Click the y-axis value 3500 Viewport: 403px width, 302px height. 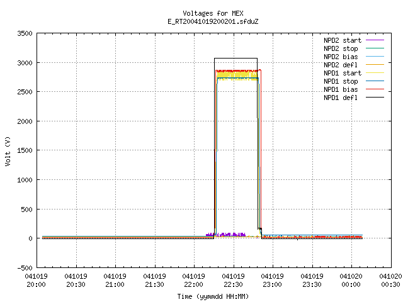click(25, 33)
